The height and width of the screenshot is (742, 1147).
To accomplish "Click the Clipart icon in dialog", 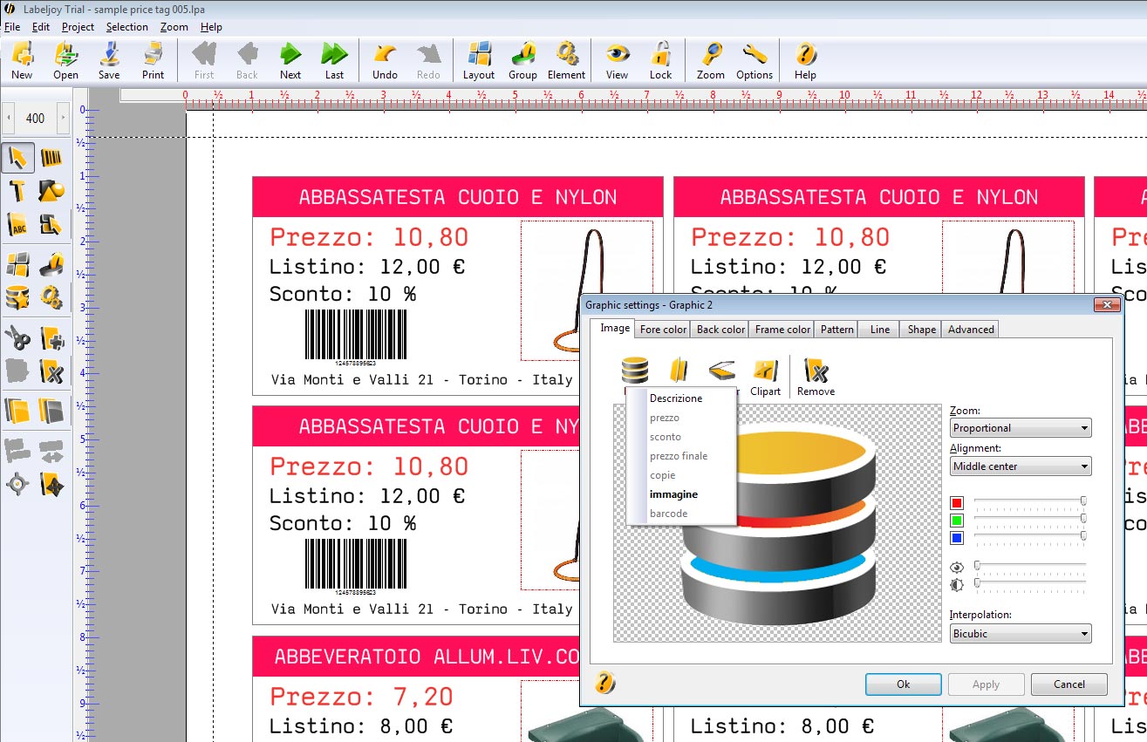I will pyautogui.click(x=765, y=377).
